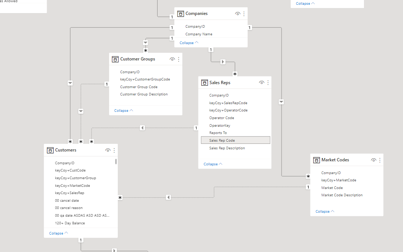Collapse the Customers table
403x252 pixels.
click(58, 233)
